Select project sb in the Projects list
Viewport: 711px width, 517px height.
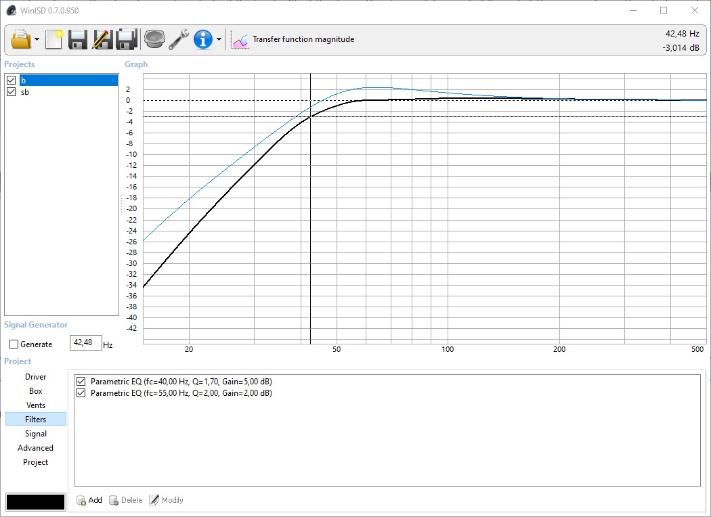pyautogui.click(x=25, y=92)
